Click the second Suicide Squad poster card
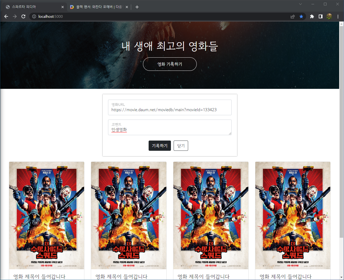Image resolution: width=344 pixels, height=280 pixels. point(129,215)
